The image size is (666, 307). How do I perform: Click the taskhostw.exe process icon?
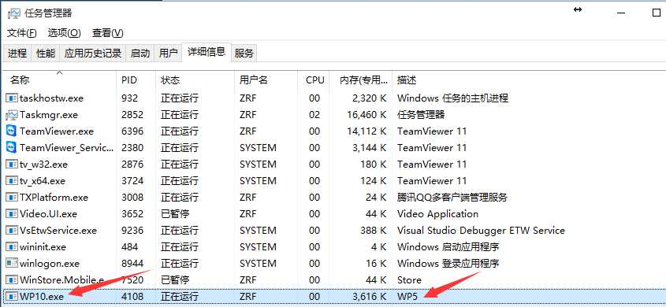[12, 98]
